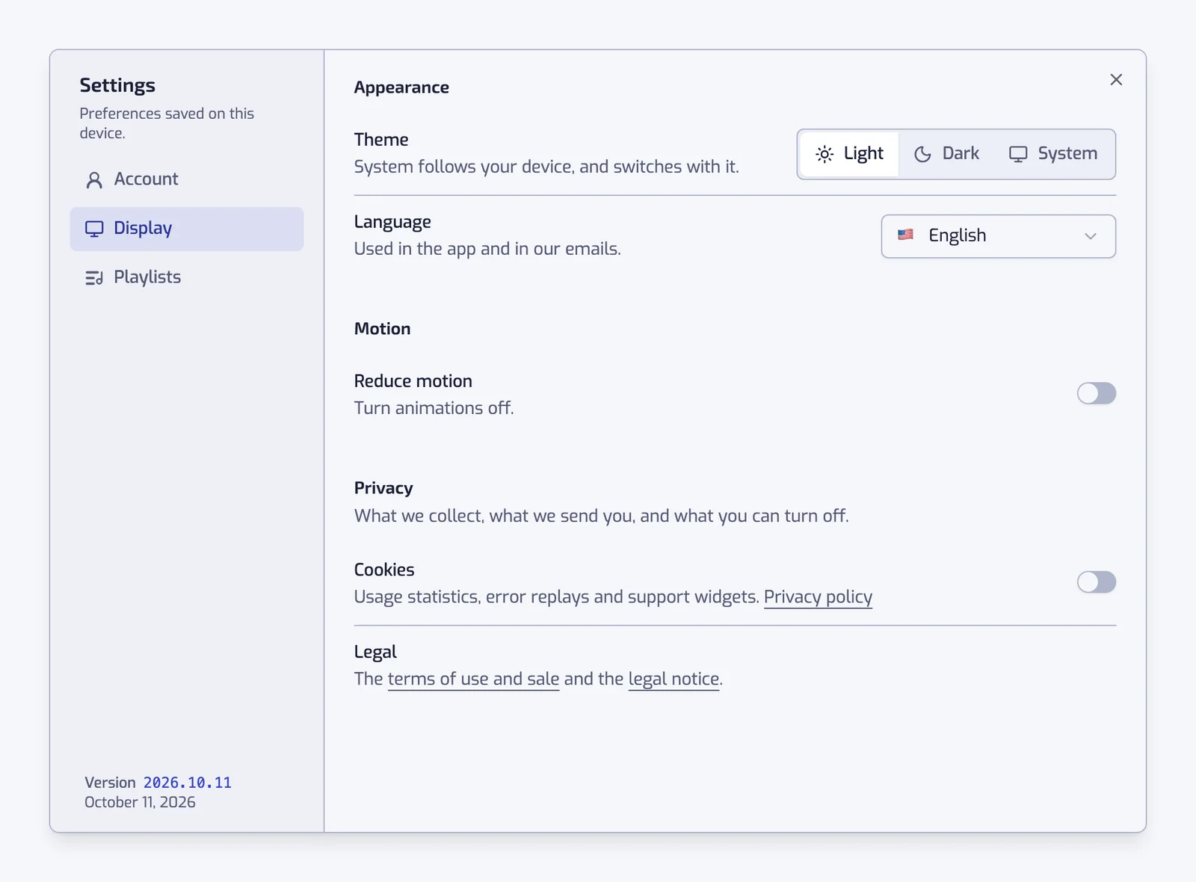
Task: Set theme to System
Action: point(1053,154)
